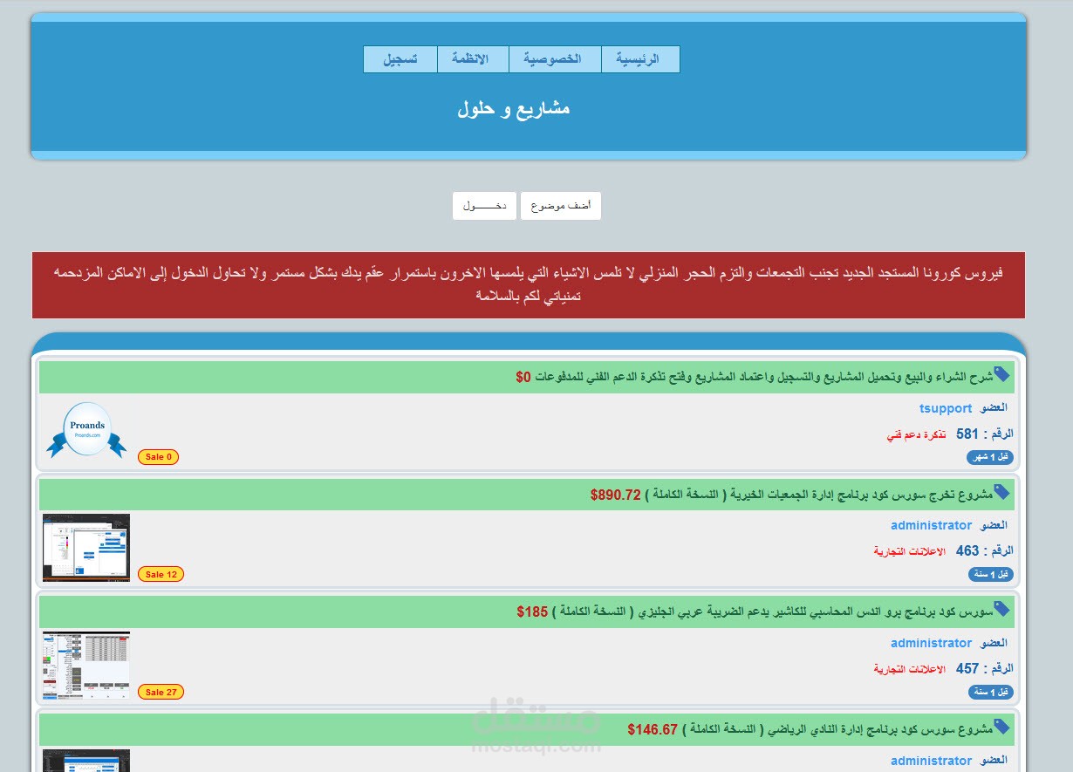Open برو اندس المحاسبي للكاشير post title
The width and height of the screenshot is (1073, 772).
pyautogui.click(x=773, y=612)
